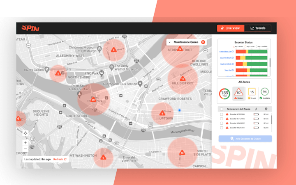Click the Point State Park cluster marker 20
The width and height of the screenshot is (296, 185).
coord(93,100)
